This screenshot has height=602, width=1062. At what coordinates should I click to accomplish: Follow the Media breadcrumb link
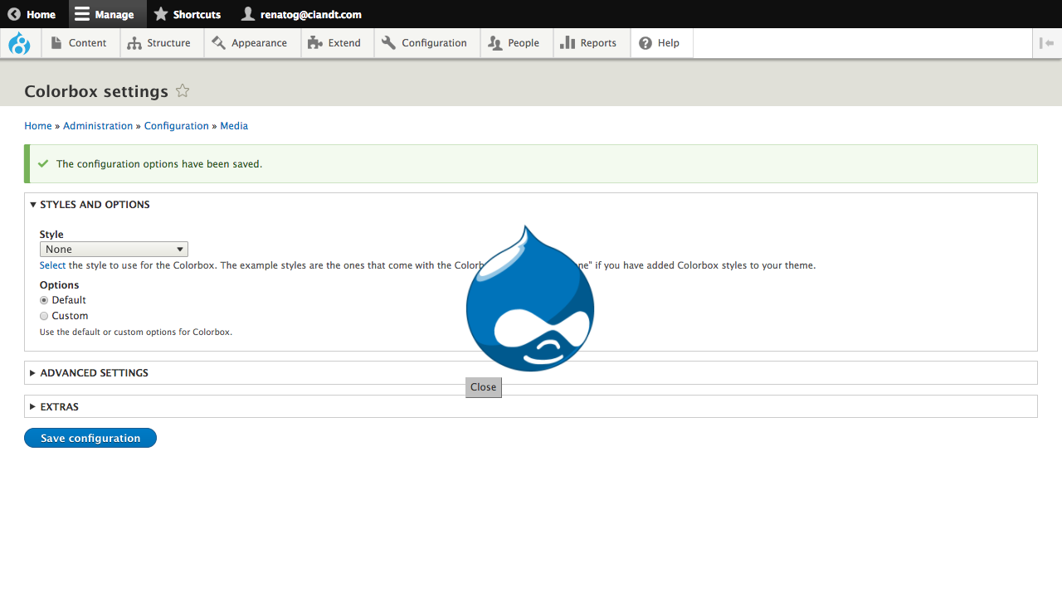234,126
